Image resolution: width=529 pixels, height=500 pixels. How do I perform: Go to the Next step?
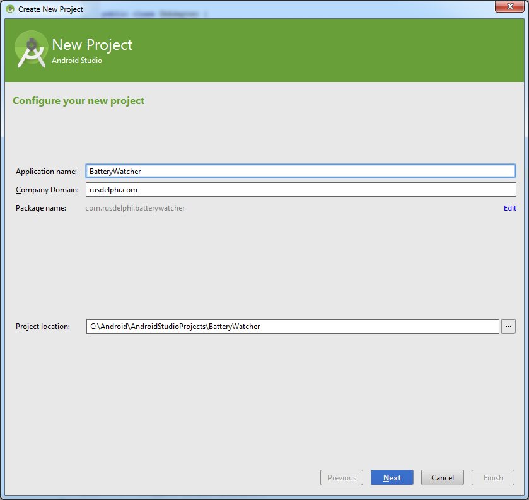[392, 477]
